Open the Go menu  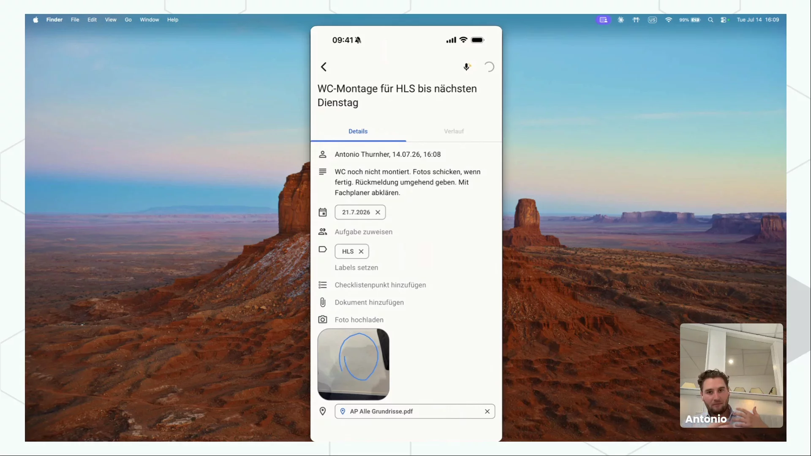128,20
